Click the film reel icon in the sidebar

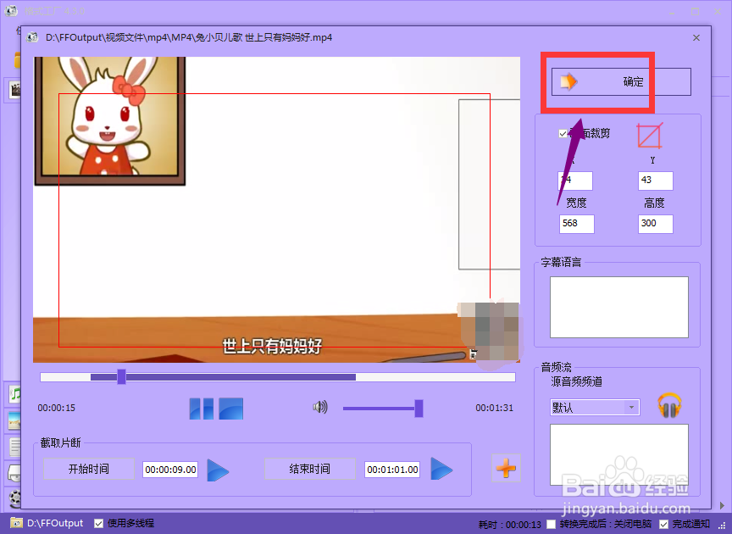(15, 498)
